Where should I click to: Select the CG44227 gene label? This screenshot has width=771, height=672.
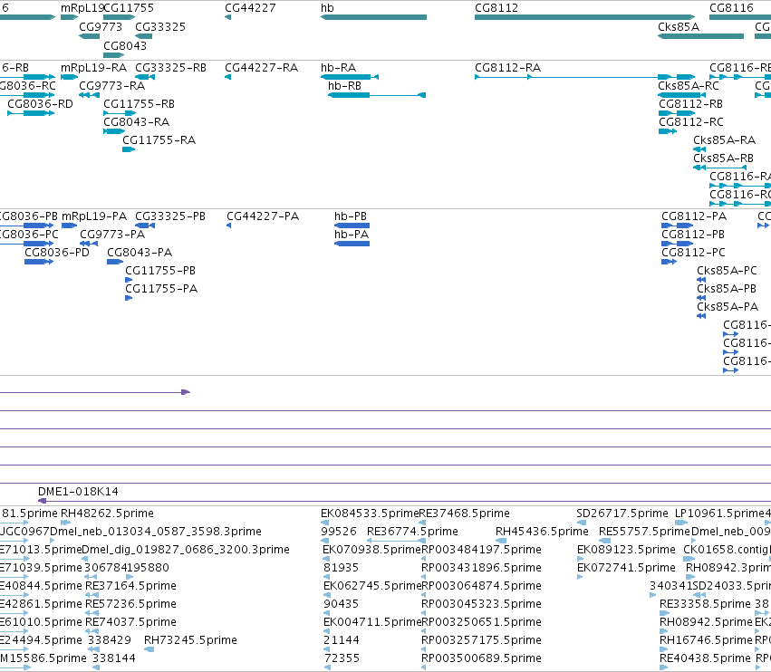250,8
